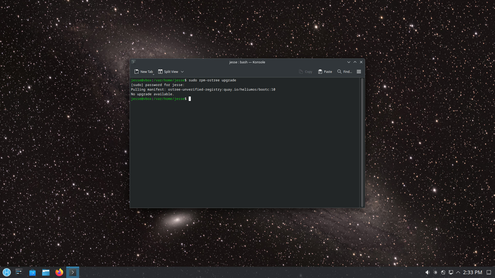Click the terminal prompt input area
Screen dimensions: 495x278
(x=190, y=99)
